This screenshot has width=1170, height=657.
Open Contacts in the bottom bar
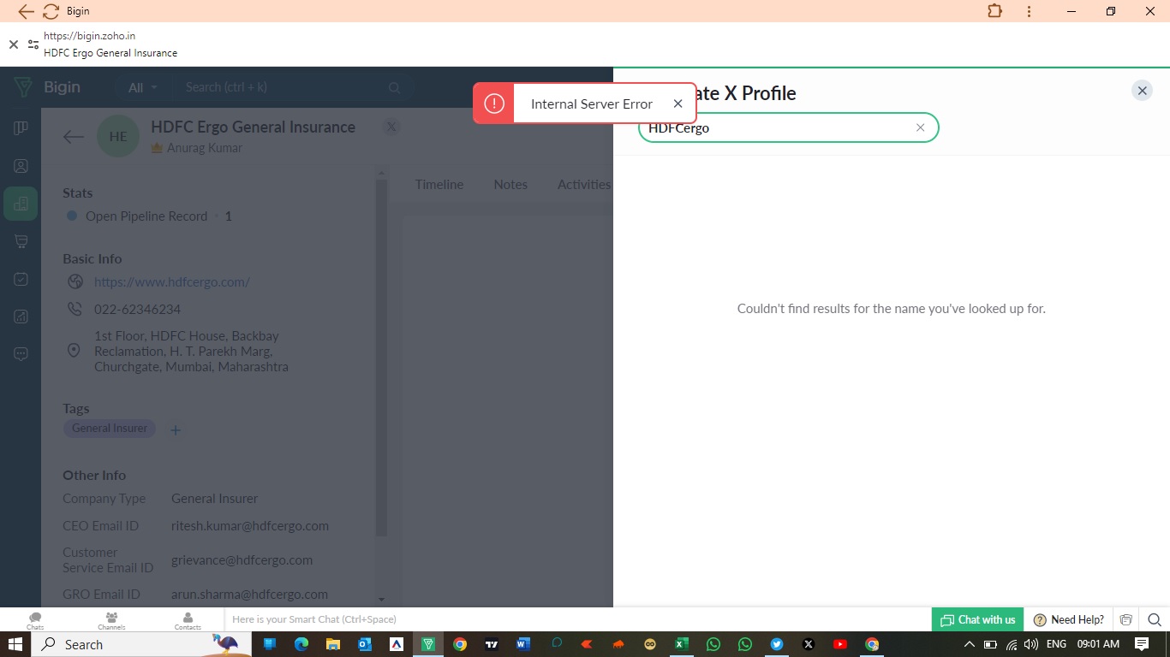pyautogui.click(x=188, y=620)
